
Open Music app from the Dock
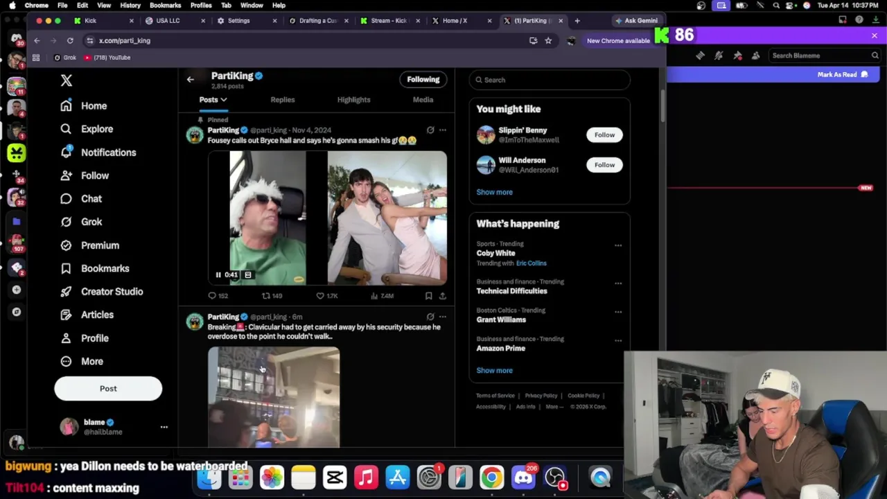[366, 478]
